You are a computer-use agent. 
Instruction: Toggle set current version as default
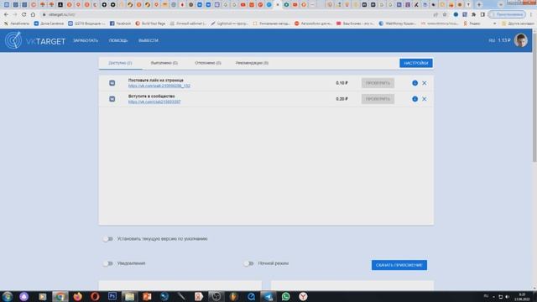pyautogui.click(x=108, y=238)
